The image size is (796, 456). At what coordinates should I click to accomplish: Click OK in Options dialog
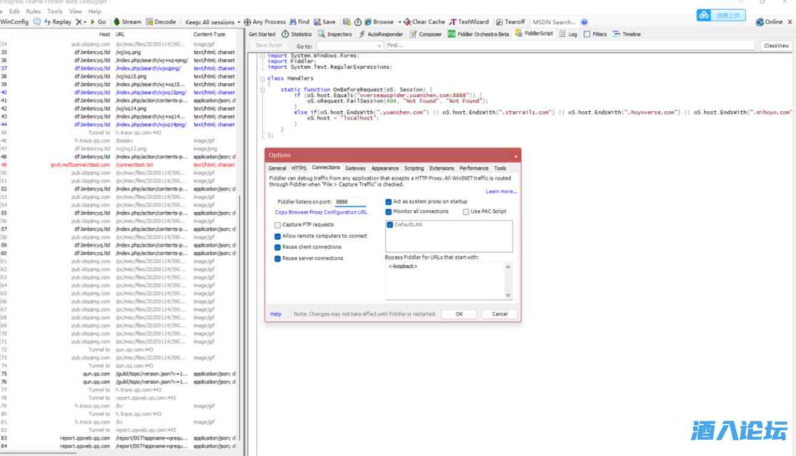pyautogui.click(x=459, y=314)
